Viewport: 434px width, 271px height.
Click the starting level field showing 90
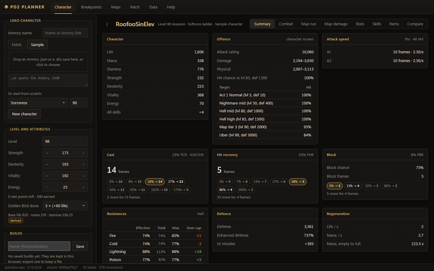tap(79, 103)
